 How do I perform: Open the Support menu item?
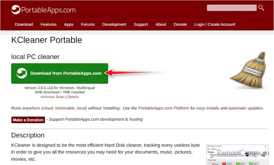tap(141, 24)
